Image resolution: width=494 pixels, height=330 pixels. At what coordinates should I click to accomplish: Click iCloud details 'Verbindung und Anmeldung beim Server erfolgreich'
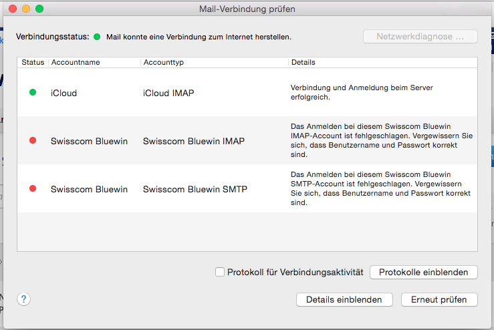pyautogui.click(x=362, y=92)
